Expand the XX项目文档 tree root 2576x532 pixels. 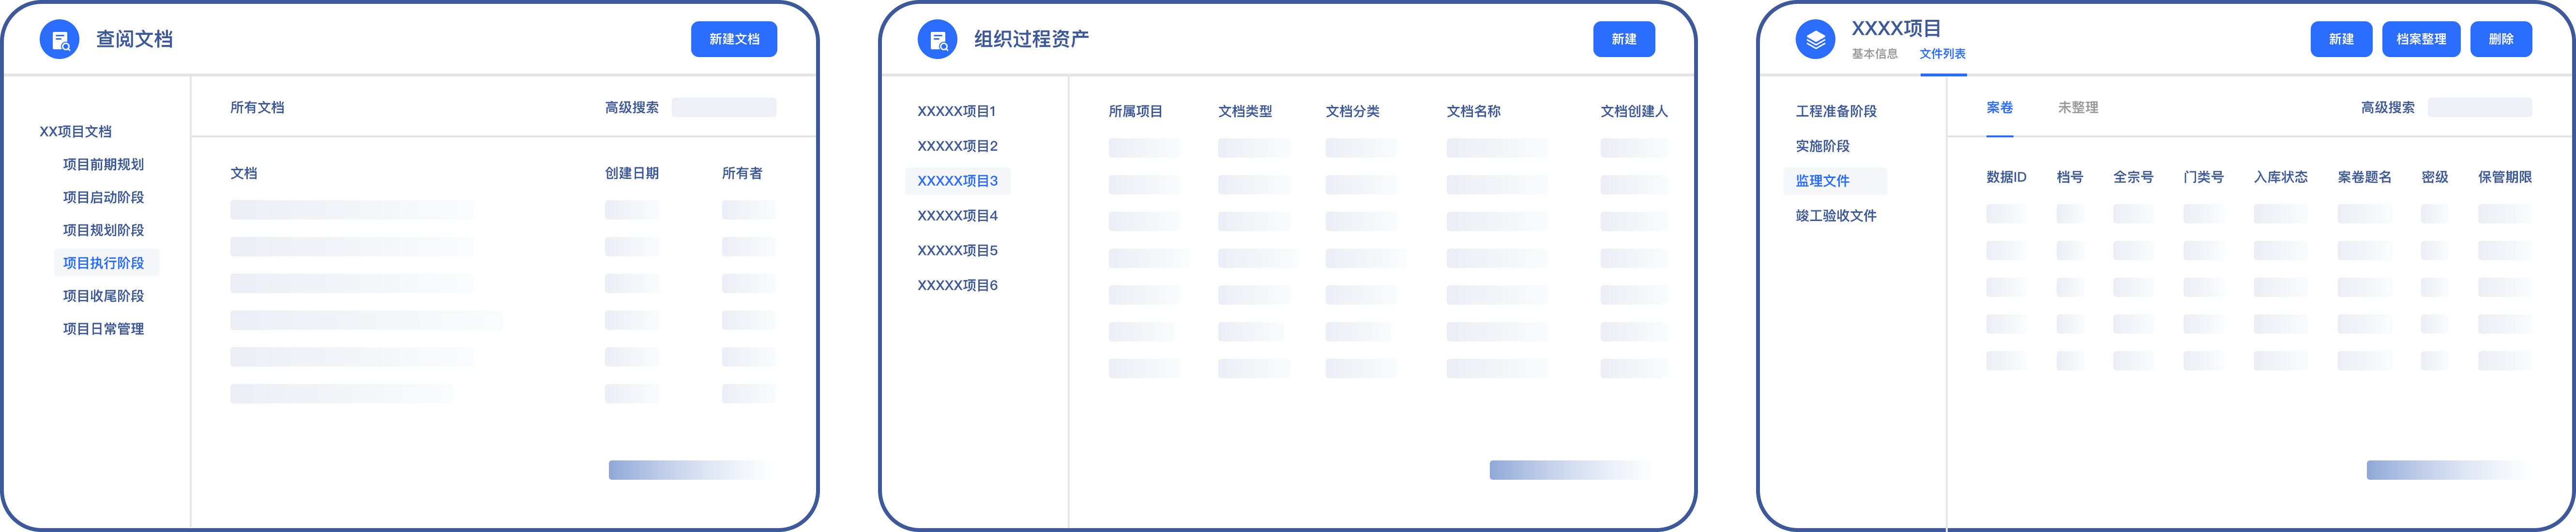[x=75, y=131]
